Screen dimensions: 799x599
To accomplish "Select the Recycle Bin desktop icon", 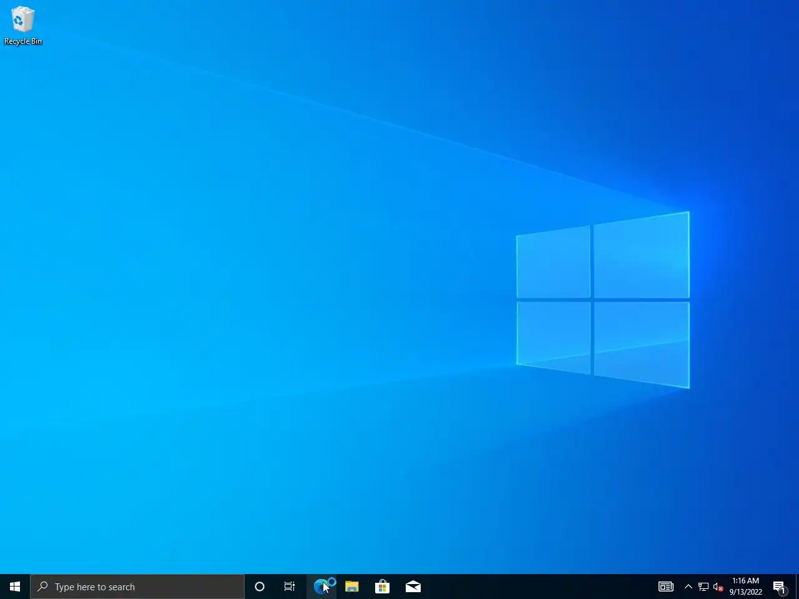I will 23,26.
